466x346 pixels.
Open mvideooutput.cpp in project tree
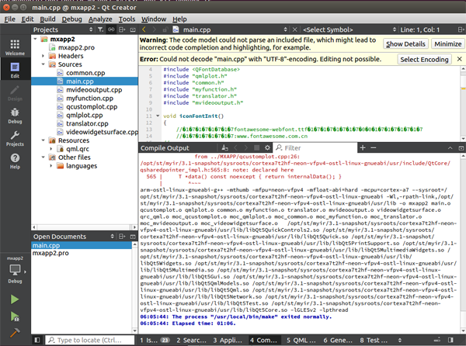(x=94, y=90)
